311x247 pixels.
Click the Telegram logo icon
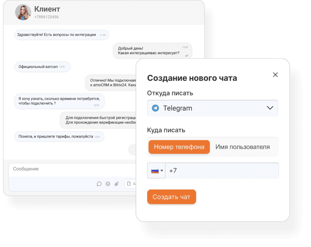coord(155,108)
